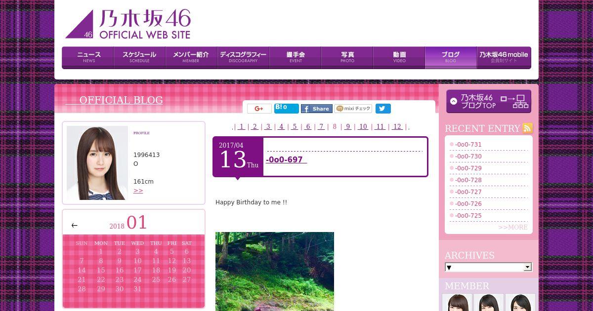Viewport: 593px width, 311px height.
Task: Go to pagination page 6
Action: coord(308,126)
